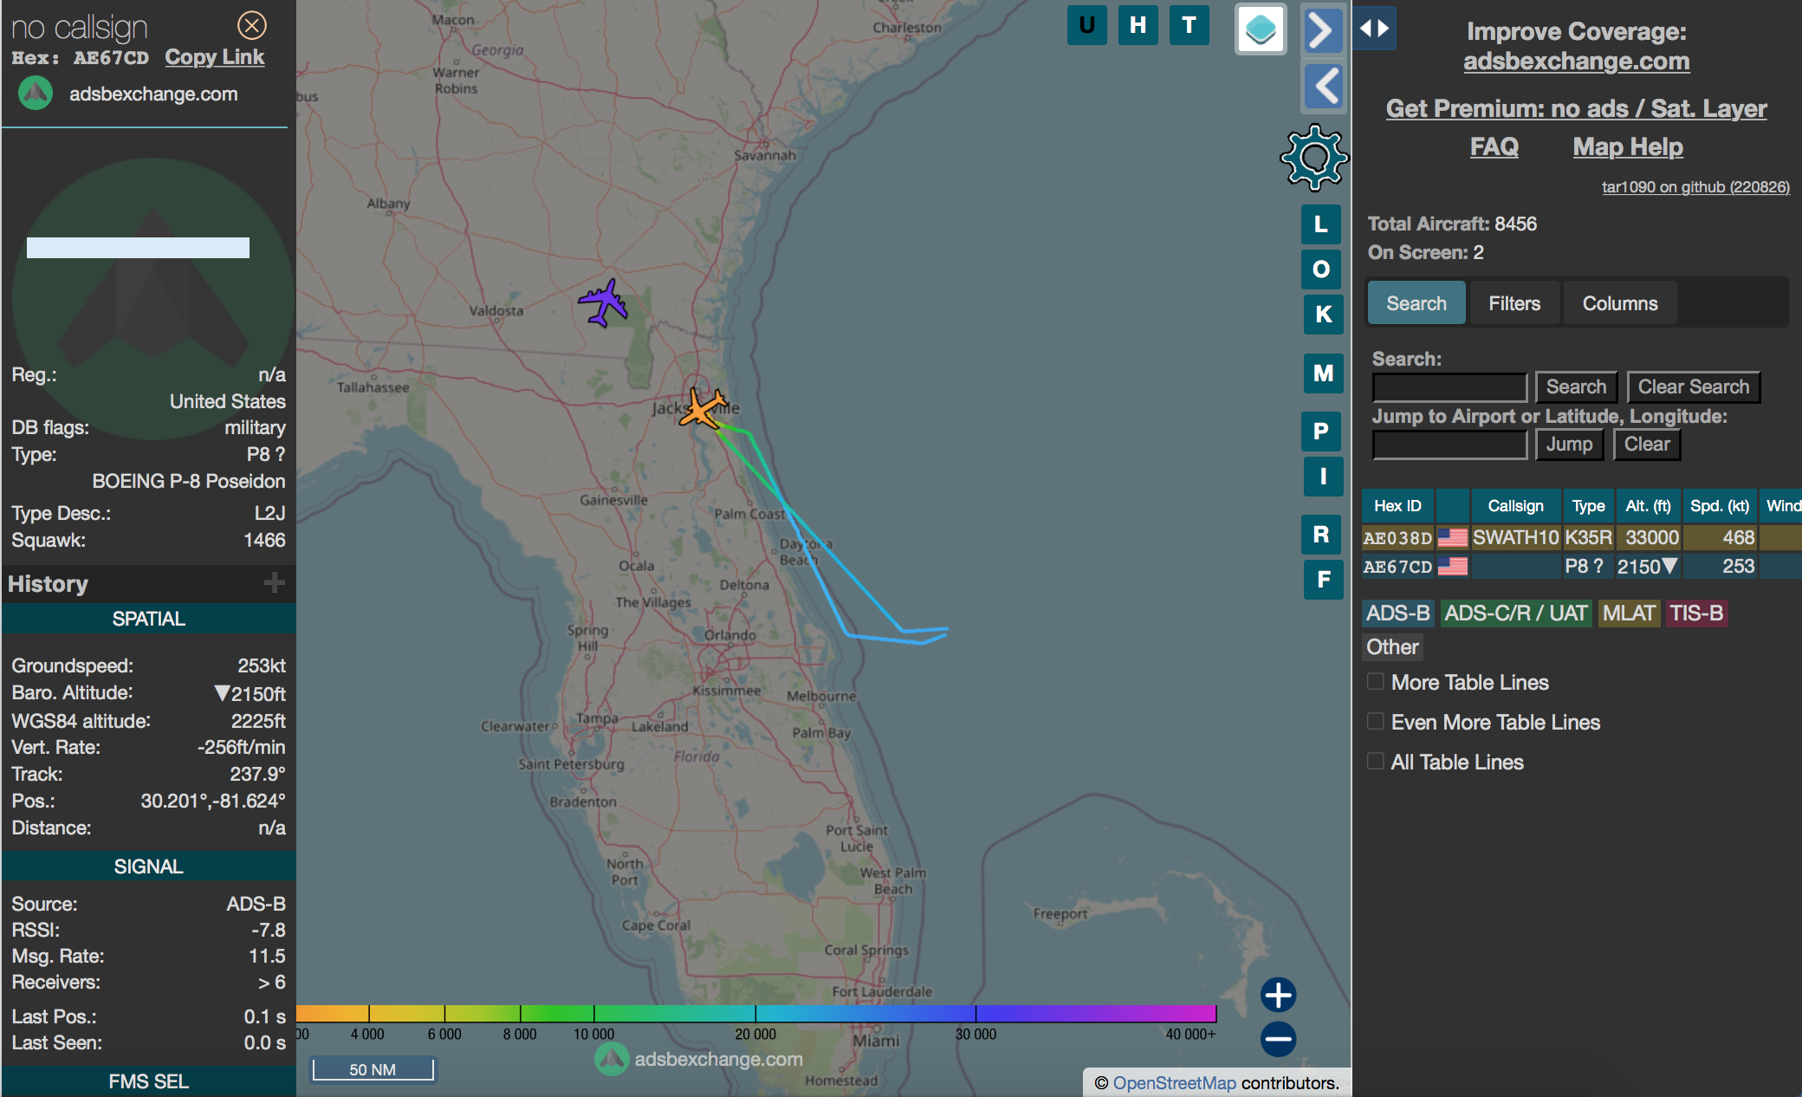
Task: Click the L map button
Action: (1321, 224)
